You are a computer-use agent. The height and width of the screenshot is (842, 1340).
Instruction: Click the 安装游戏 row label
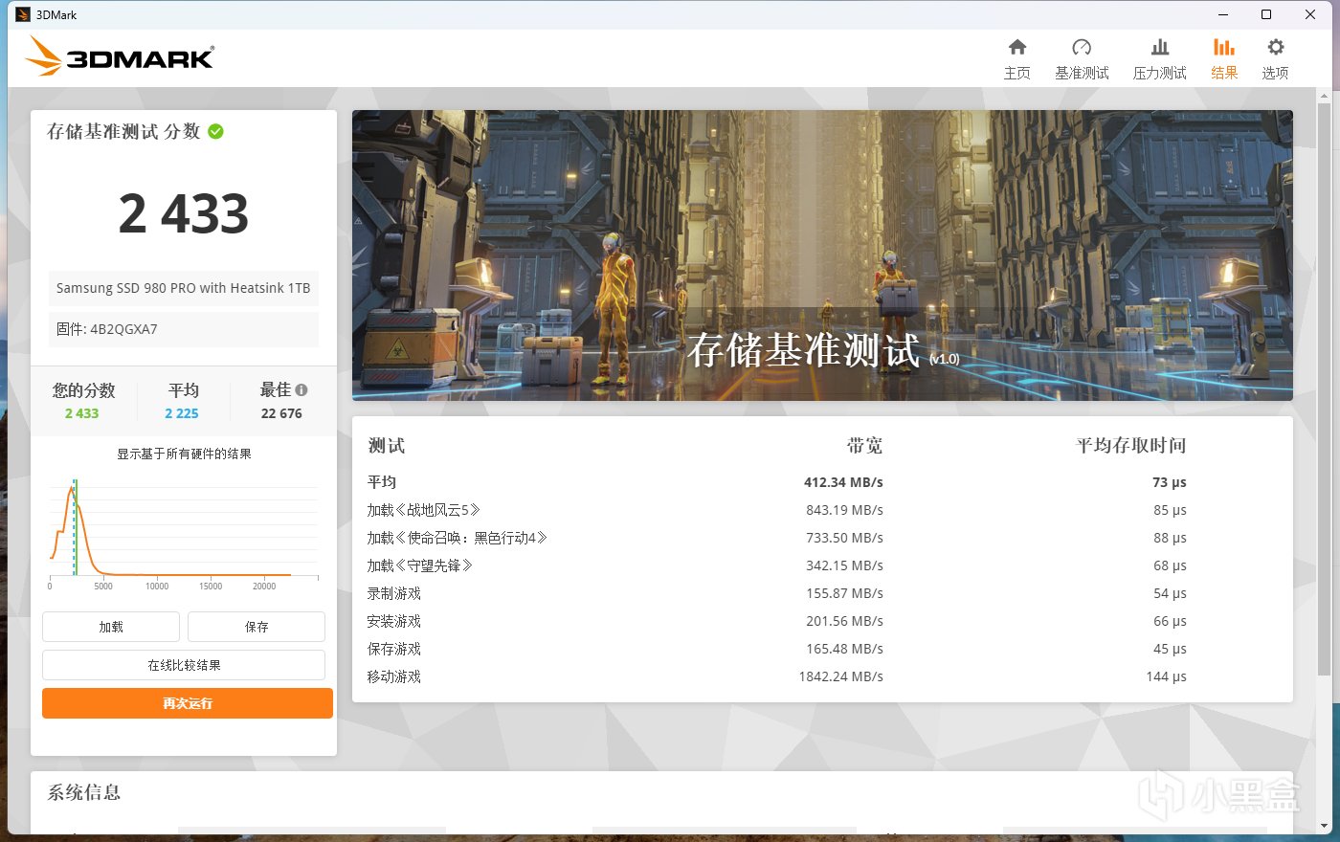coord(393,621)
